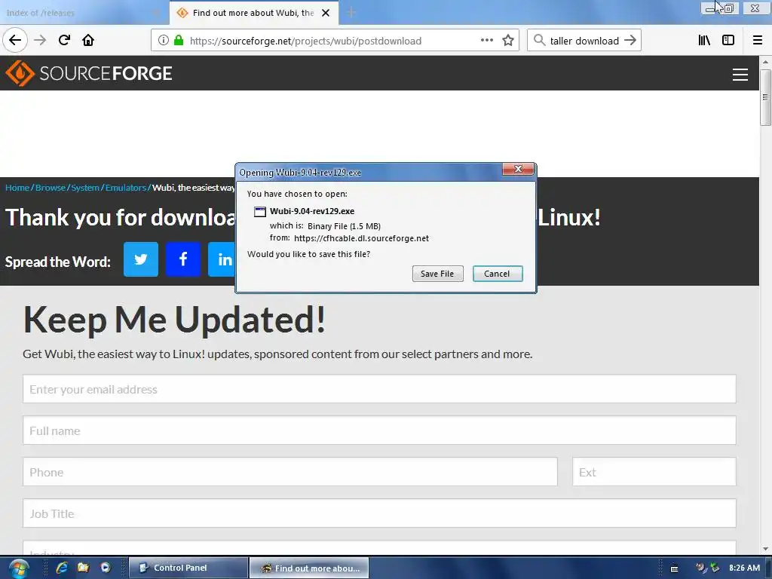Open the Emulators breadcrumb link
The height and width of the screenshot is (579, 772).
(x=126, y=188)
